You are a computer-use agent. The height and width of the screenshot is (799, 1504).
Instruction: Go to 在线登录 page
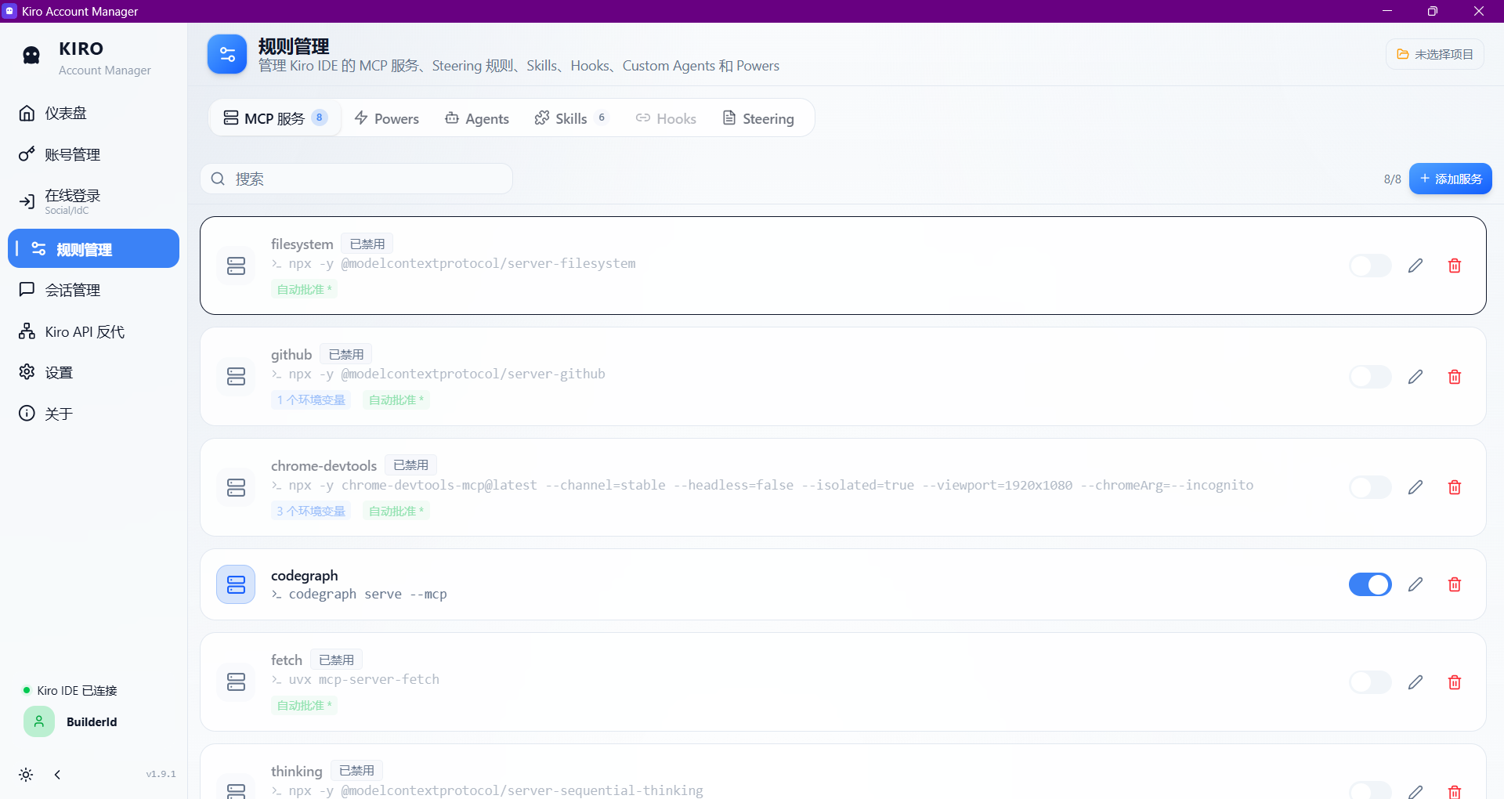pyautogui.click(x=93, y=201)
